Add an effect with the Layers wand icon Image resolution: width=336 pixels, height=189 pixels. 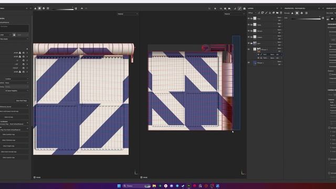pyautogui.click(x=259, y=13)
